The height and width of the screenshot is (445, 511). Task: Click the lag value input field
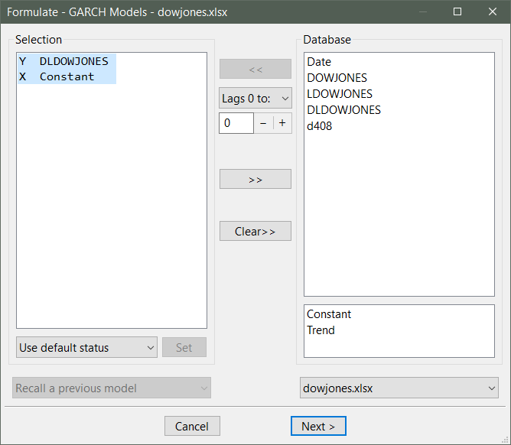tap(236, 123)
